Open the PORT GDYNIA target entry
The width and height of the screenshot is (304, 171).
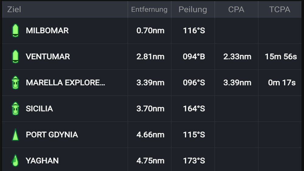pyautogui.click(x=52, y=135)
